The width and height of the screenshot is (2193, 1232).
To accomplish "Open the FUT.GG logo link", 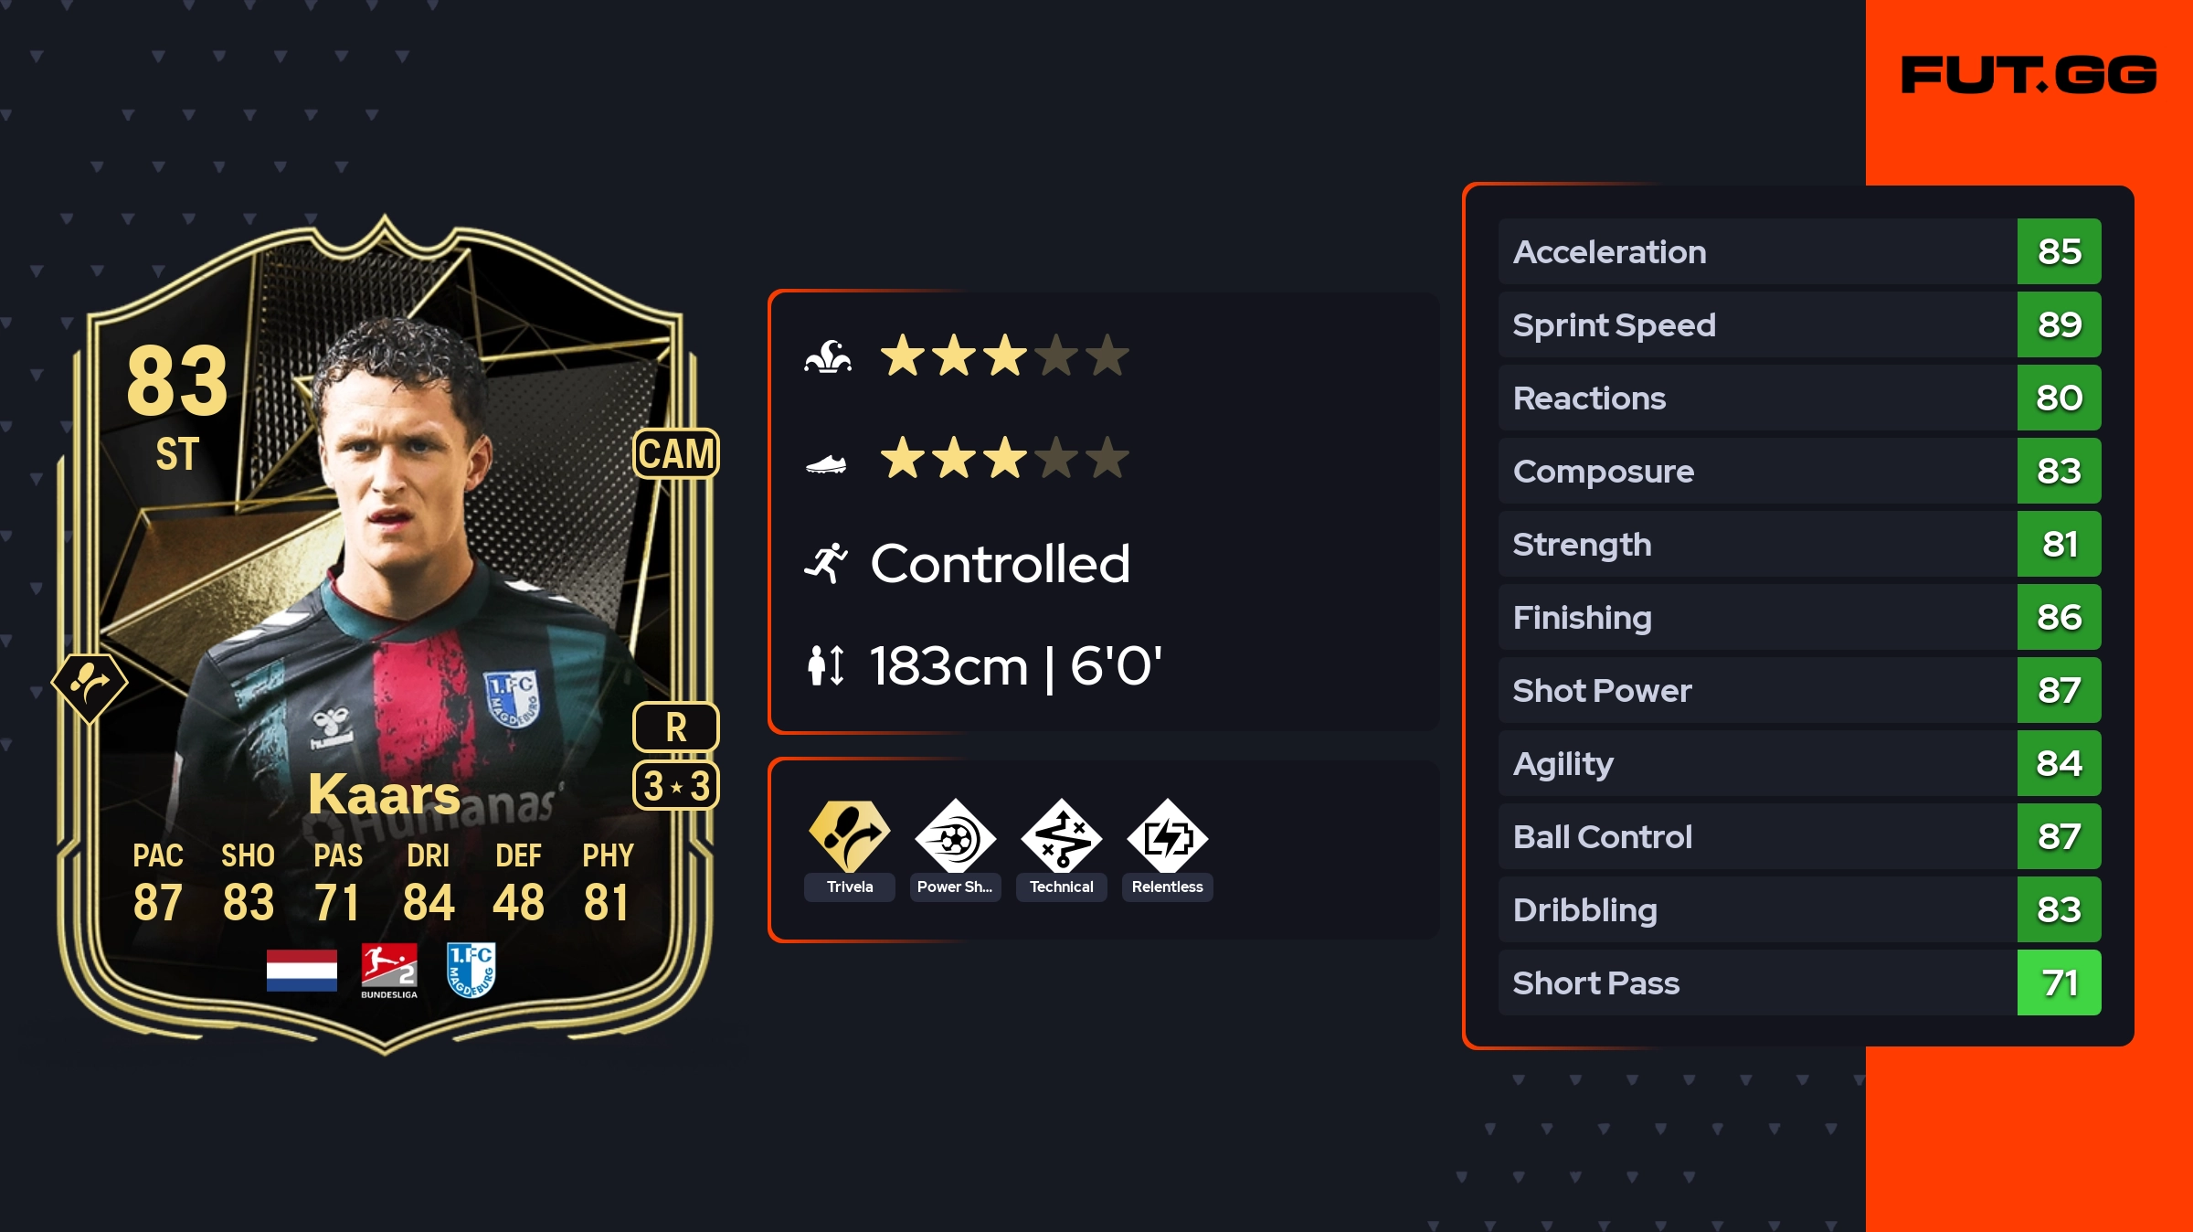I will pyautogui.click(x=2029, y=75).
